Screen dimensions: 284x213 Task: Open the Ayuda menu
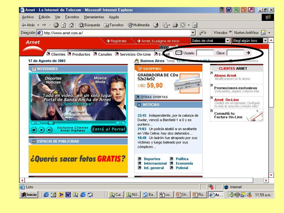click(114, 17)
